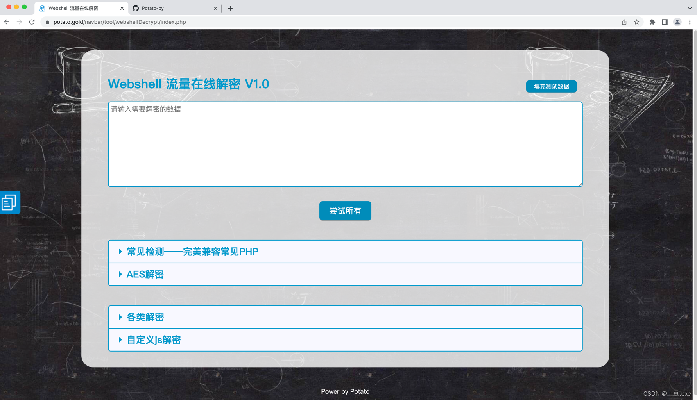The width and height of the screenshot is (697, 400).
Task: Click the 尝试所有 button
Action: tap(345, 211)
